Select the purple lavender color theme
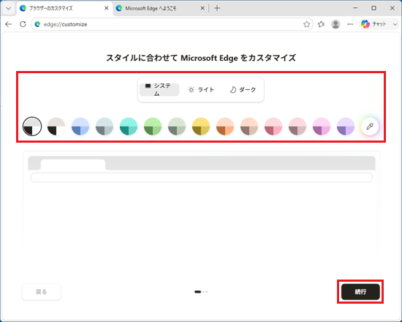The height and width of the screenshot is (322, 402). click(x=345, y=126)
